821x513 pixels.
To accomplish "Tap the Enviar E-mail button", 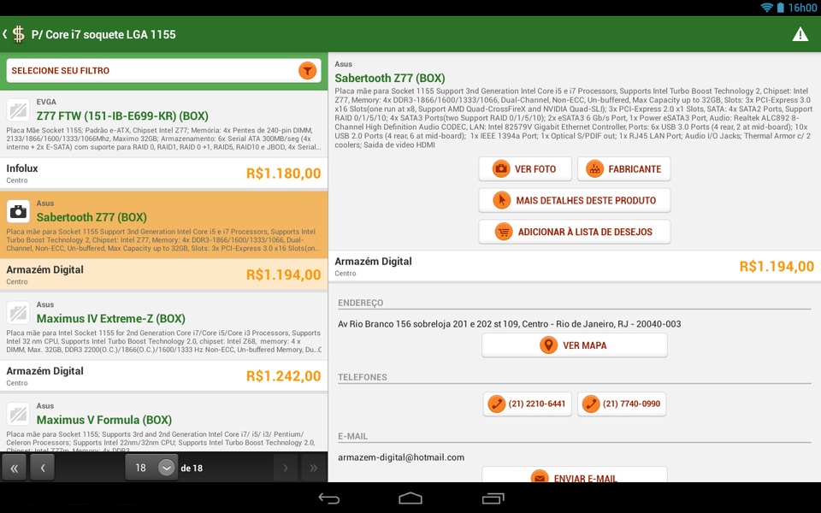I will [x=575, y=475].
